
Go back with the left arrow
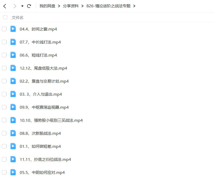point(5,6)
